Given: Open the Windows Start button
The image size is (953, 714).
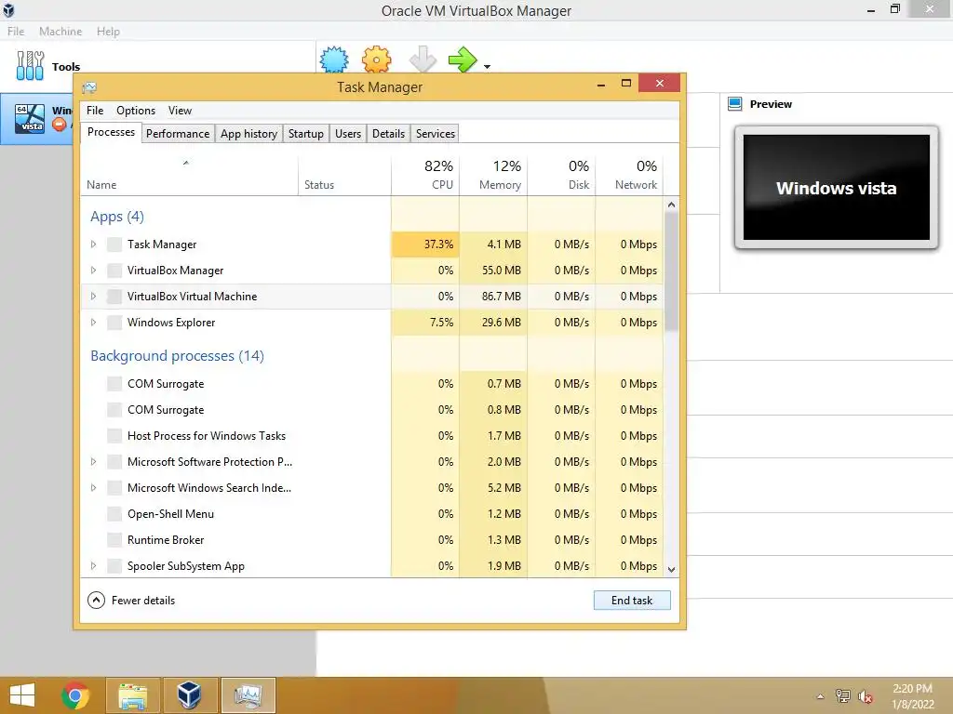Looking at the screenshot, I should click(x=22, y=695).
